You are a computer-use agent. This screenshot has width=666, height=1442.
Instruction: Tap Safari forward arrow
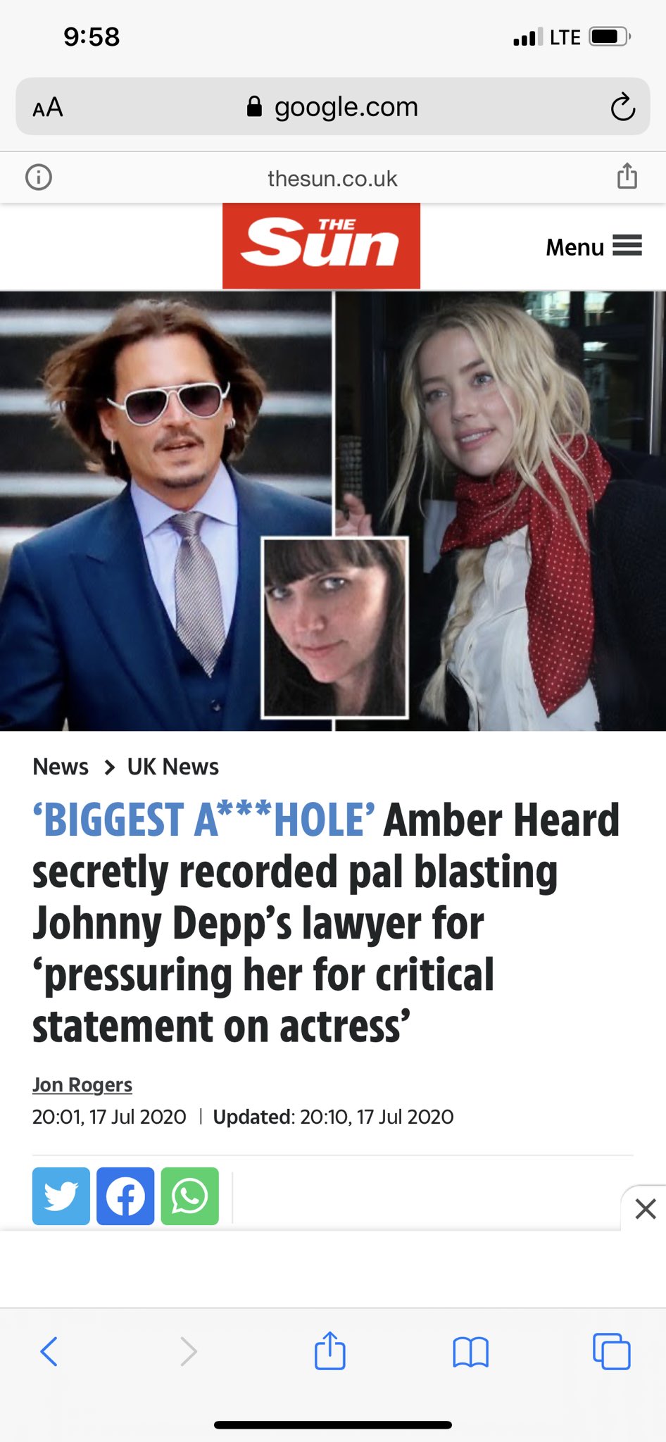click(x=188, y=1351)
